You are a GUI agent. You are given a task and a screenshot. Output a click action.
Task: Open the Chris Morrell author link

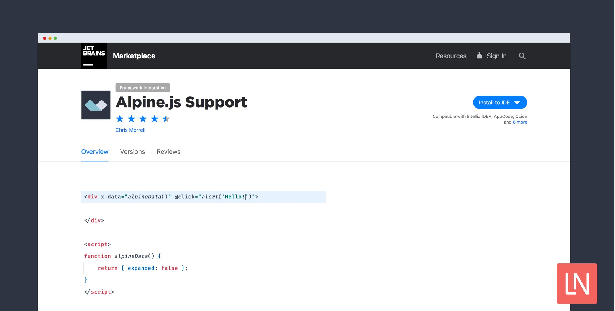tap(130, 130)
